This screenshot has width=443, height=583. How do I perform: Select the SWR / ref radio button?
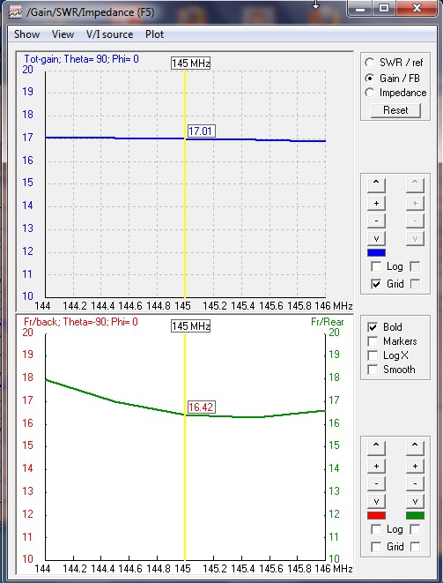(370, 63)
